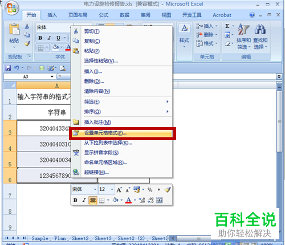Toggle Underline in ribbon font group
285x245 pixels.
(x=58, y=38)
